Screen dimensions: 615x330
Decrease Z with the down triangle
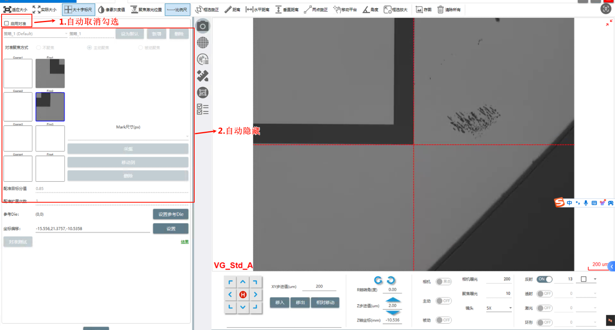pyautogui.click(x=393, y=313)
